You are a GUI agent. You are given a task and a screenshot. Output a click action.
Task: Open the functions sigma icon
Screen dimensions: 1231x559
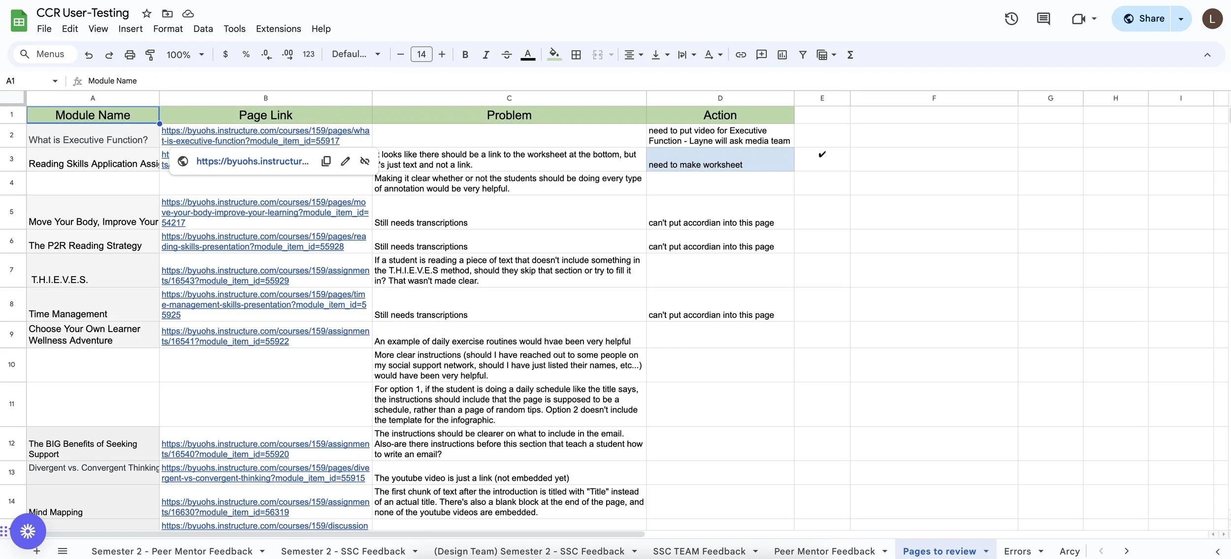850,54
